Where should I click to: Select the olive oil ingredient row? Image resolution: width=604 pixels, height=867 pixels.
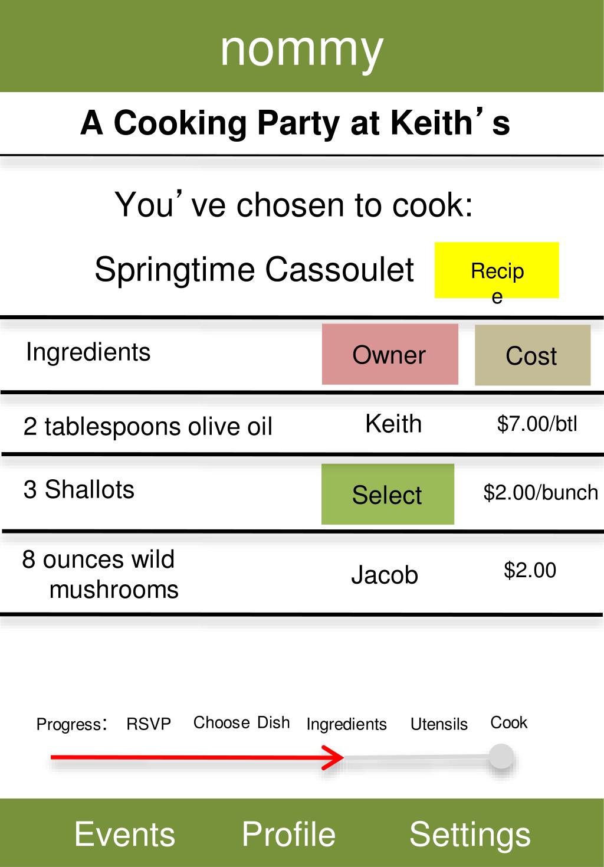coord(302,424)
